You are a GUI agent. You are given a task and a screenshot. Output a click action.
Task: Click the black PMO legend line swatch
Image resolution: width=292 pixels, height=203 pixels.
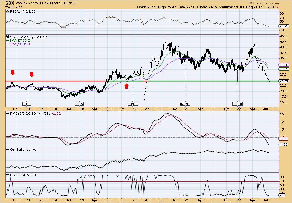click(7, 113)
